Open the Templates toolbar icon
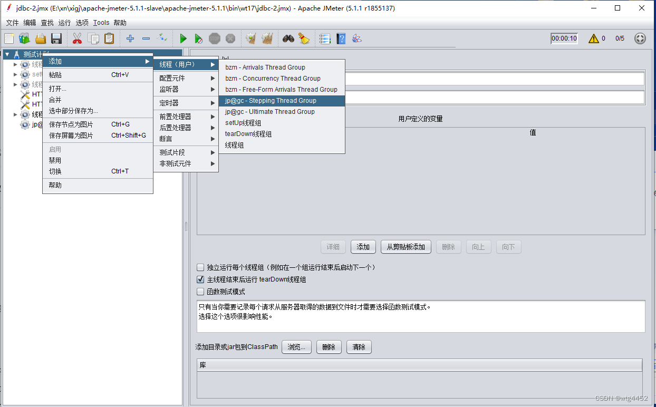This screenshot has height=407, width=656. 25,38
